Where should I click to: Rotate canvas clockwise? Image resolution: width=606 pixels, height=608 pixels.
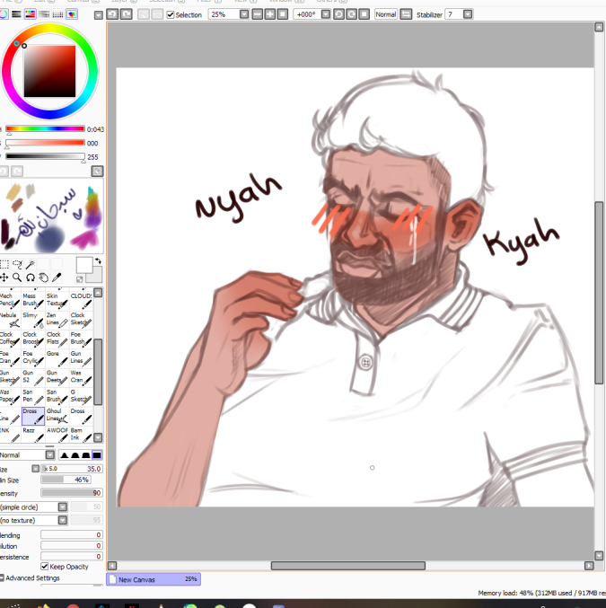coord(351,14)
